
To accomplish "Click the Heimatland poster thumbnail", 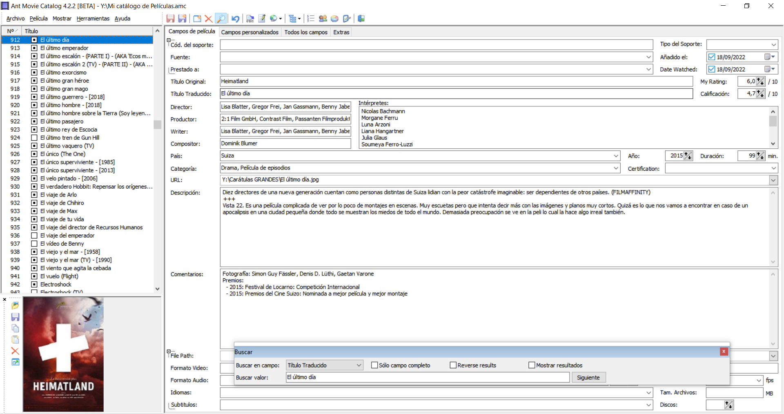I will pos(63,354).
